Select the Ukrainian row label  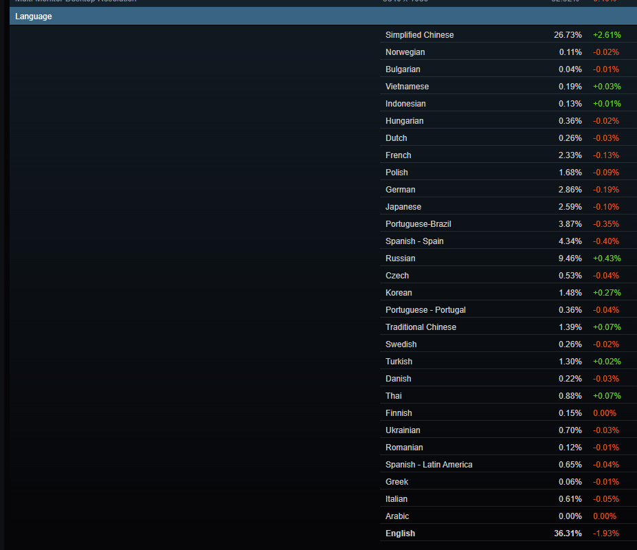403,430
